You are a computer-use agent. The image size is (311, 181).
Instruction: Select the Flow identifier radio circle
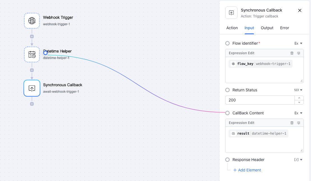click(227, 43)
